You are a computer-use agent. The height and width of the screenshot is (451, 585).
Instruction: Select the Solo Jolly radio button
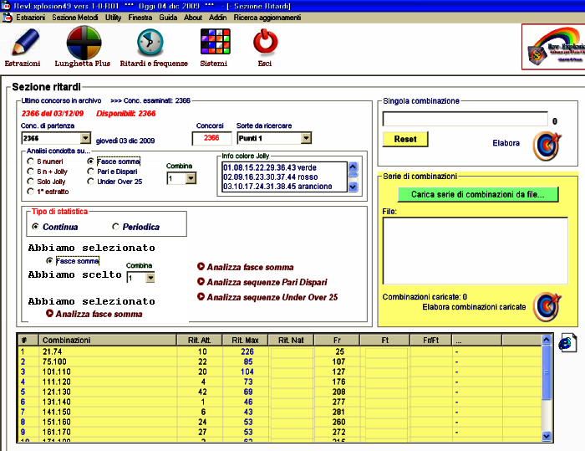pos(31,182)
